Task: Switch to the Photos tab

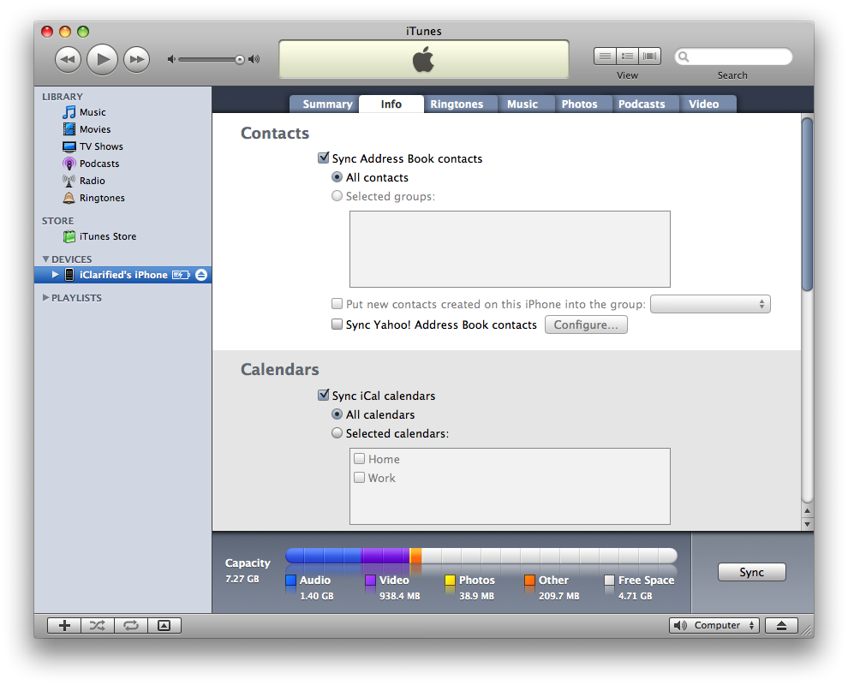Action: tap(579, 104)
